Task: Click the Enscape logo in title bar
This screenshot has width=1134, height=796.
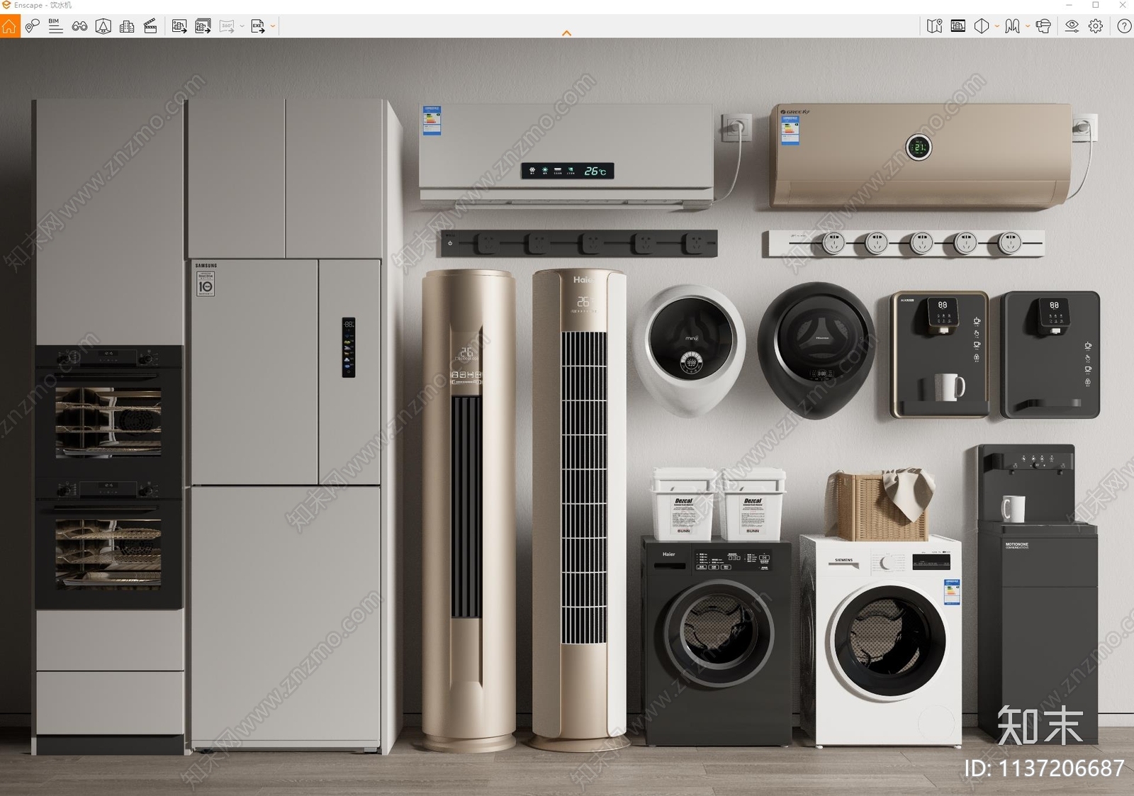Action: click(x=6, y=5)
